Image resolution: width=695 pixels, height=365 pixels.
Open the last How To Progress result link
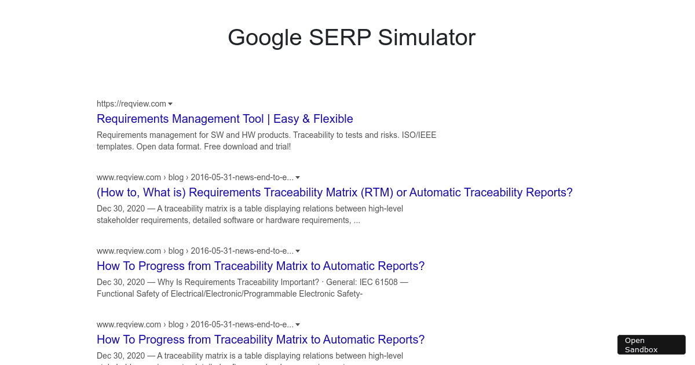coord(261,340)
